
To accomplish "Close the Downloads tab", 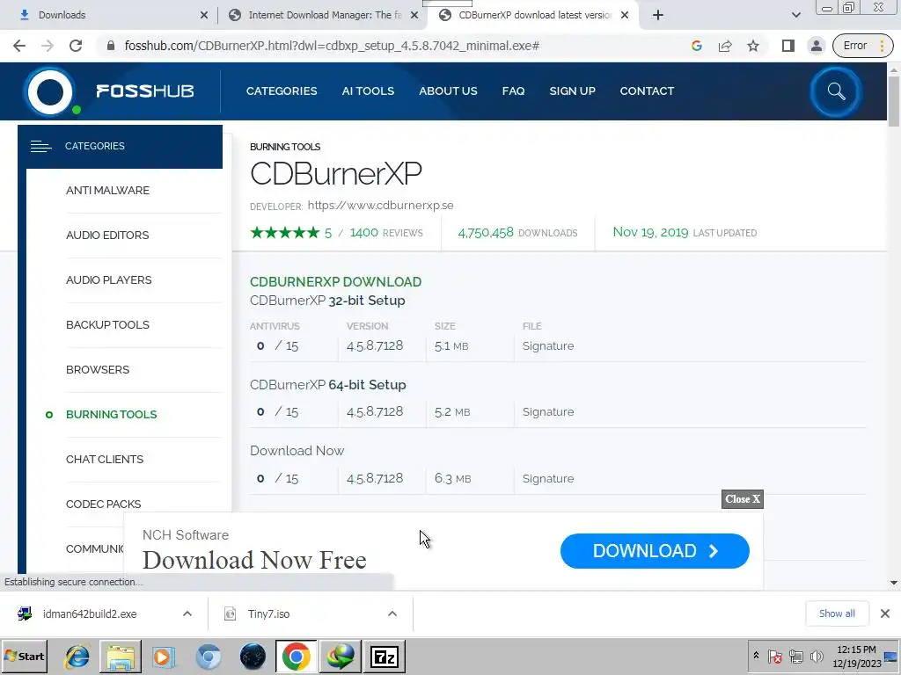I will pyautogui.click(x=204, y=15).
